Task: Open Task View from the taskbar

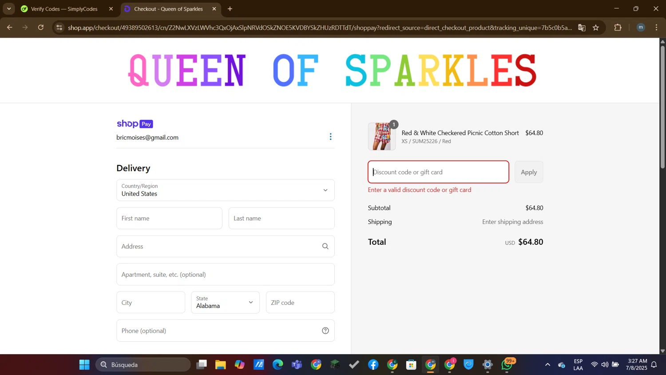Action: click(202, 365)
